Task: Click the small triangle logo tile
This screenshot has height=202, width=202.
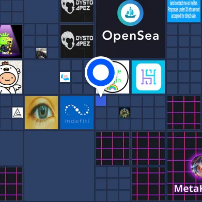Action: point(18,113)
